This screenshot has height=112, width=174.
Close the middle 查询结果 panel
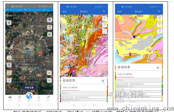(x=103, y=81)
